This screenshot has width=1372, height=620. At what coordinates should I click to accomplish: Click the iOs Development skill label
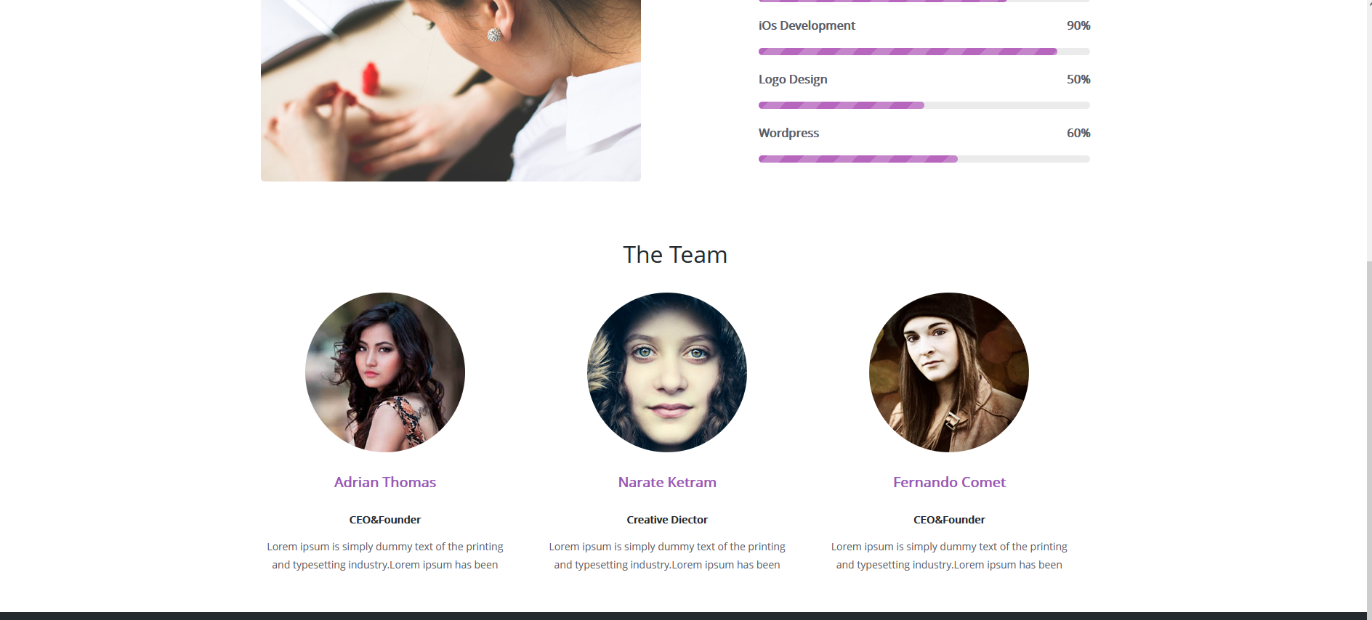click(x=807, y=25)
